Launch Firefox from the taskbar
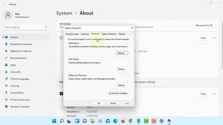This screenshot has width=223, height=125. click(x=123, y=121)
